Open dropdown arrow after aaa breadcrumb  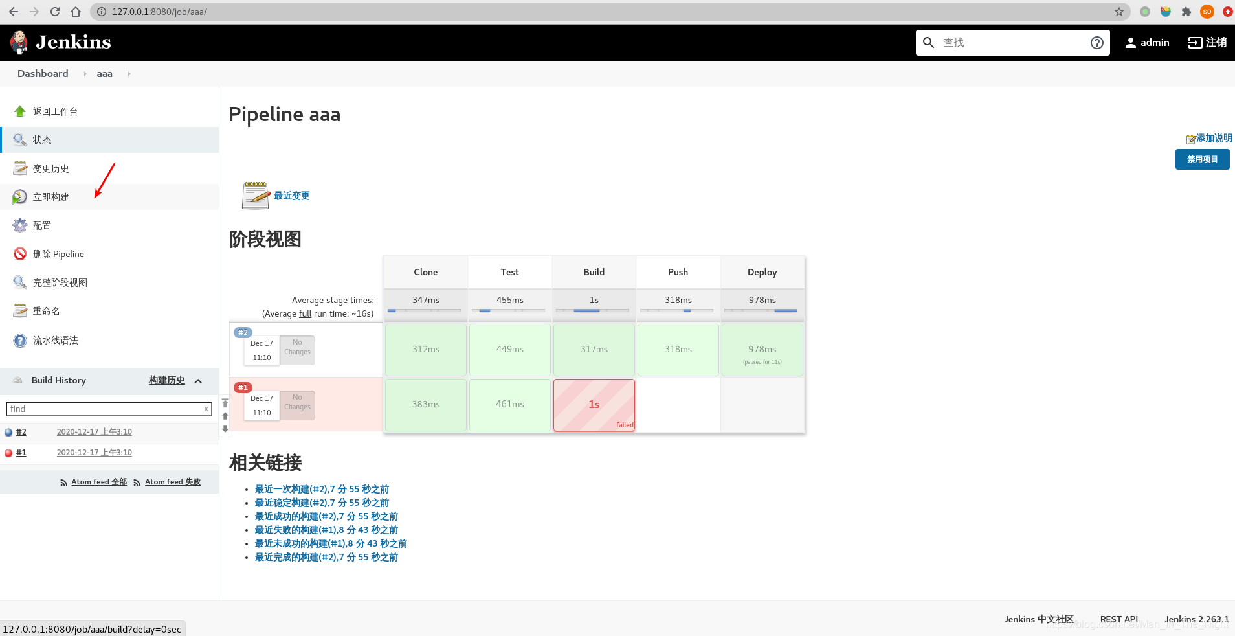coord(129,74)
